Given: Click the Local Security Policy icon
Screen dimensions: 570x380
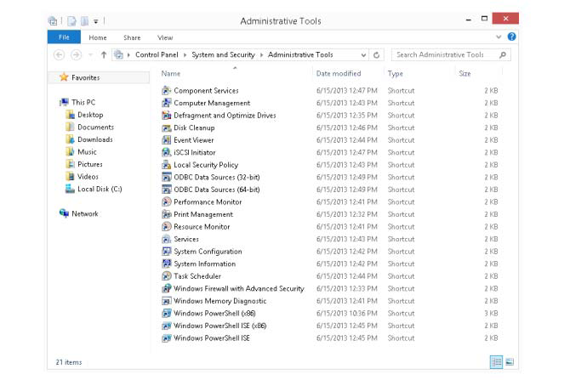Looking at the screenshot, I should tap(167, 165).
